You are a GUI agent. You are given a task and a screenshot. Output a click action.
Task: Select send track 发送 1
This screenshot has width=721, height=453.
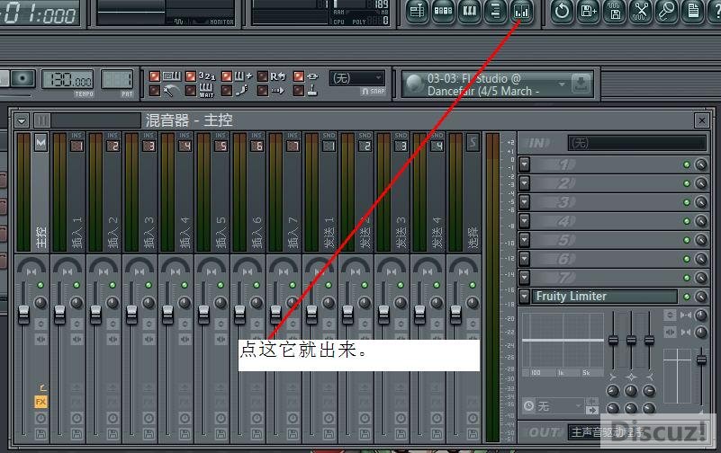click(x=329, y=191)
